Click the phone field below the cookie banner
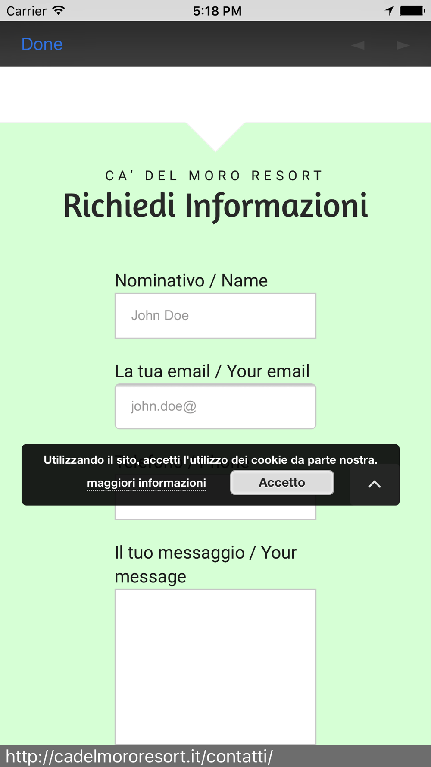 click(x=215, y=512)
